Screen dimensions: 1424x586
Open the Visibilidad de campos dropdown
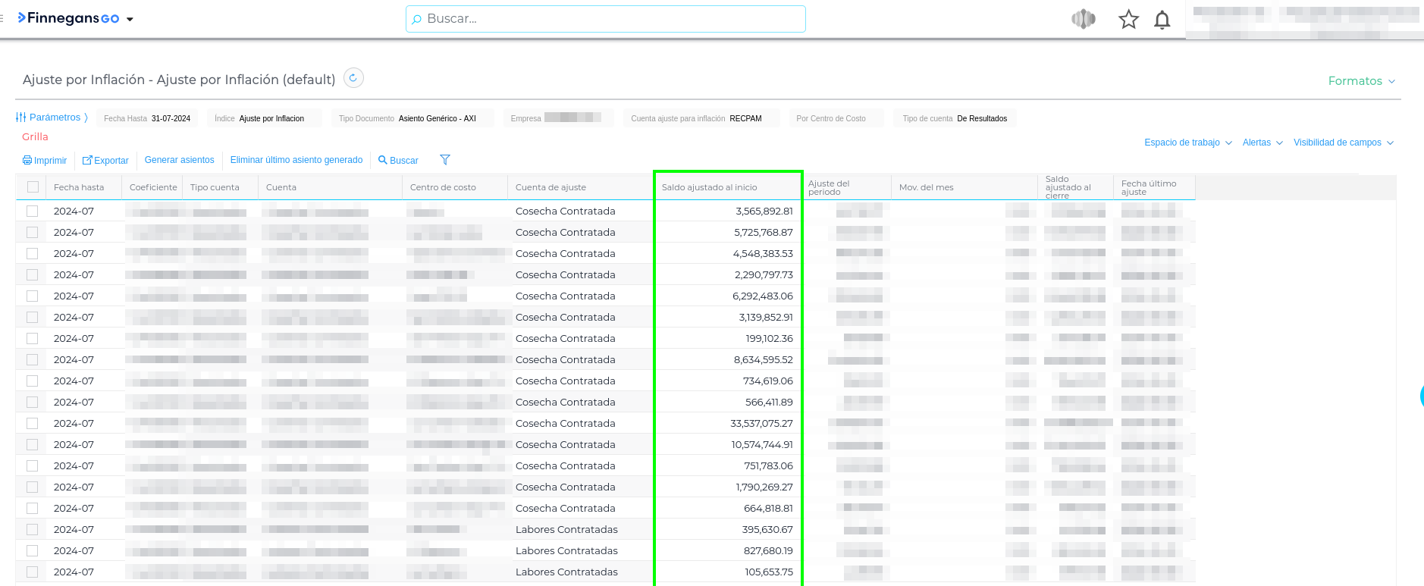click(1343, 143)
